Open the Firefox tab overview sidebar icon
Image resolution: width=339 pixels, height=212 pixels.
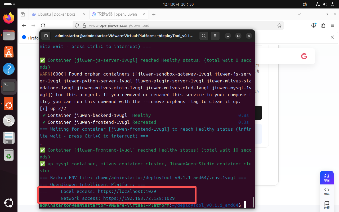pyautogui.click(x=23, y=14)
